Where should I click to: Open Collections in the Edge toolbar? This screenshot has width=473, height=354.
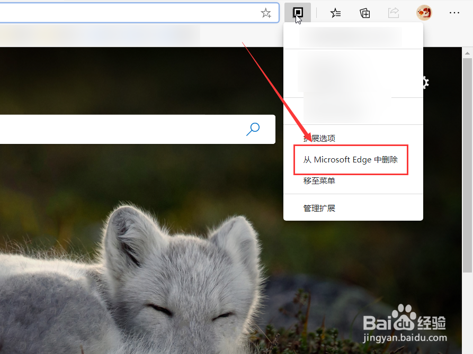364,13
